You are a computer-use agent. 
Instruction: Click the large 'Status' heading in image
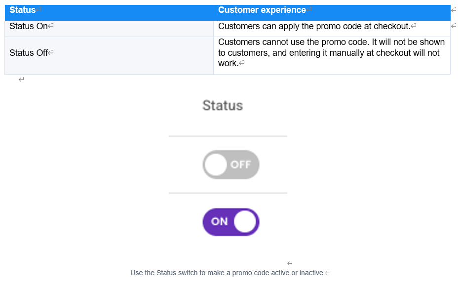point(223,105)
